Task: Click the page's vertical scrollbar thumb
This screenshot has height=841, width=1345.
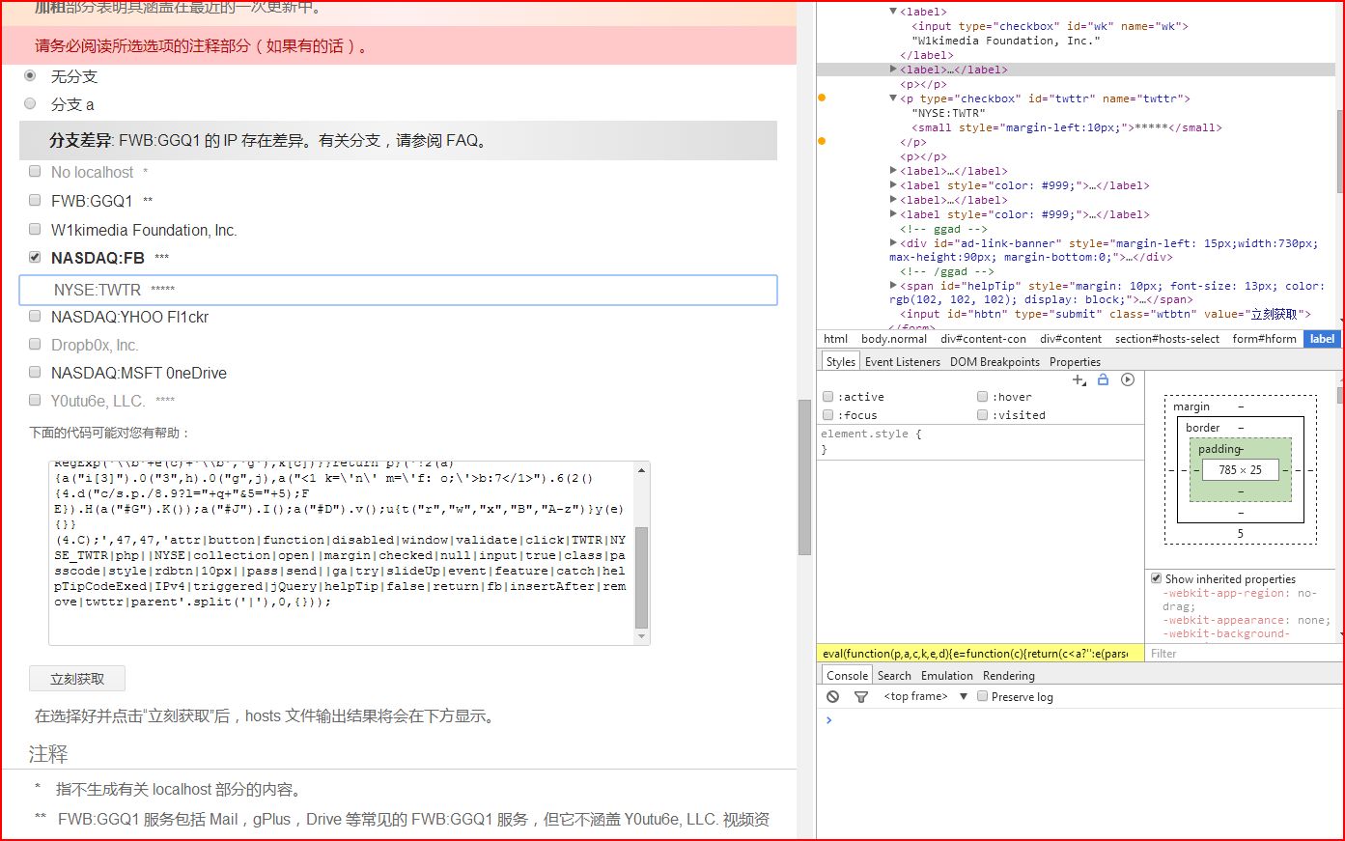Action: coord(804,477)
